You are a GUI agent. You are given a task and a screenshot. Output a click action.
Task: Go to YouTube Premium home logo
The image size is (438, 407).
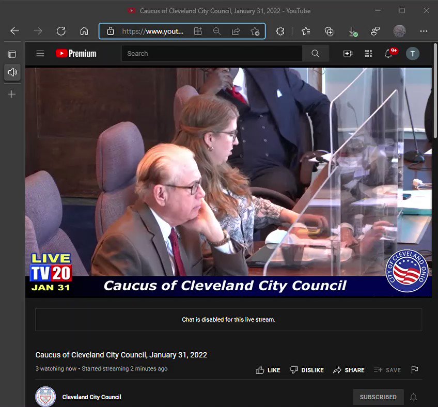(x=76, y=53)
